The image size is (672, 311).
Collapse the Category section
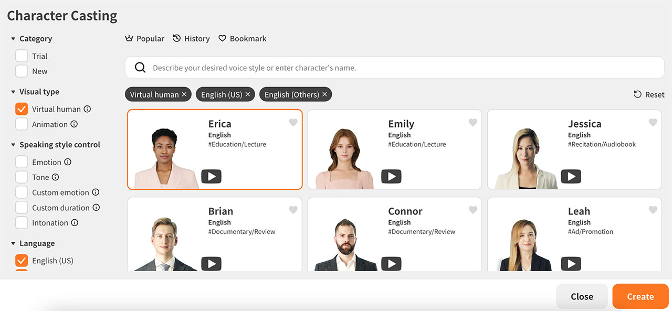pos(13,39)
